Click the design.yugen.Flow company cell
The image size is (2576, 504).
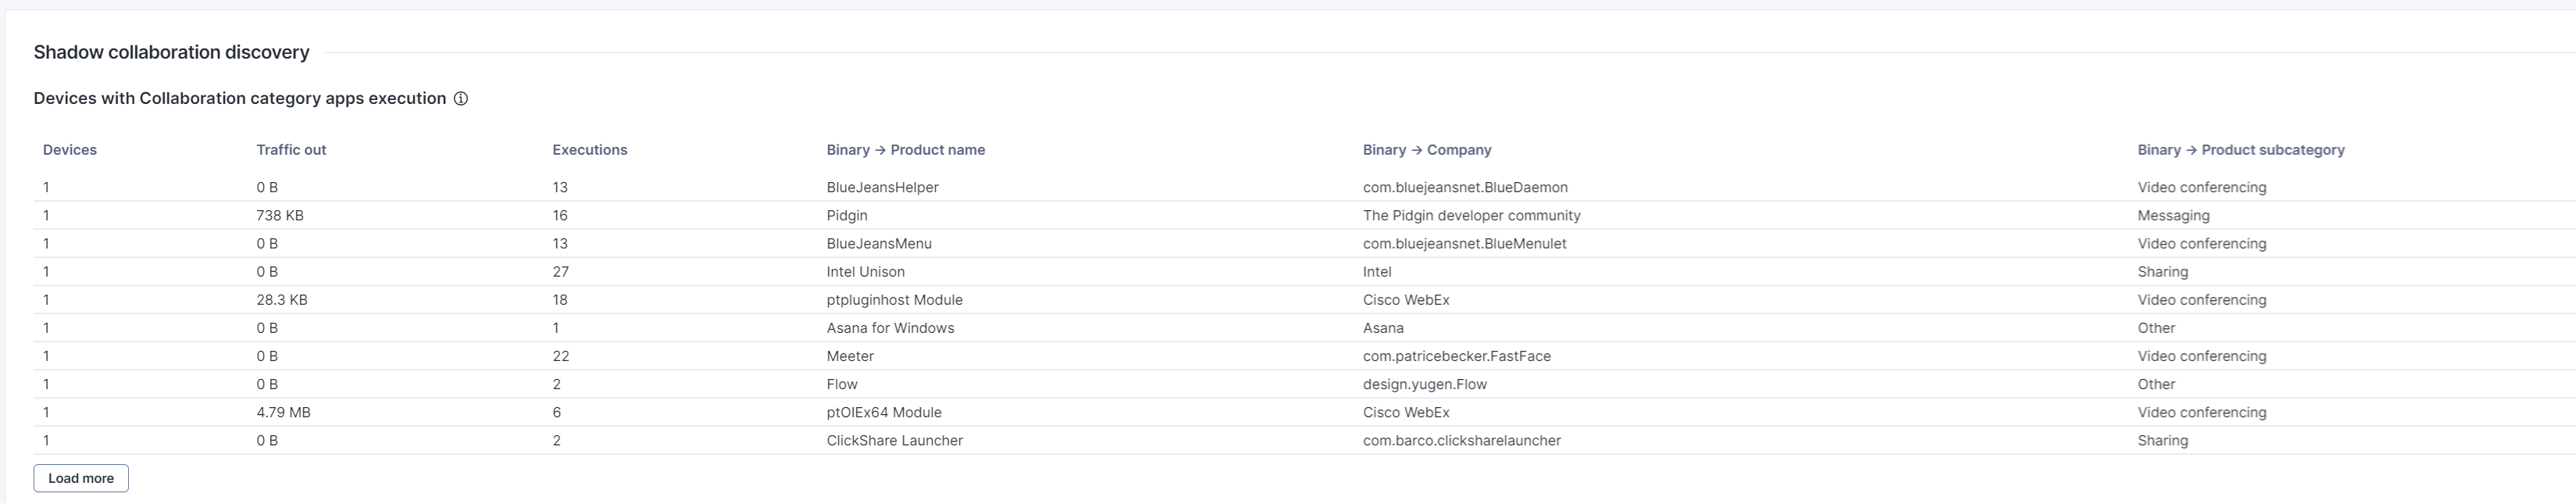[1424, 384]
